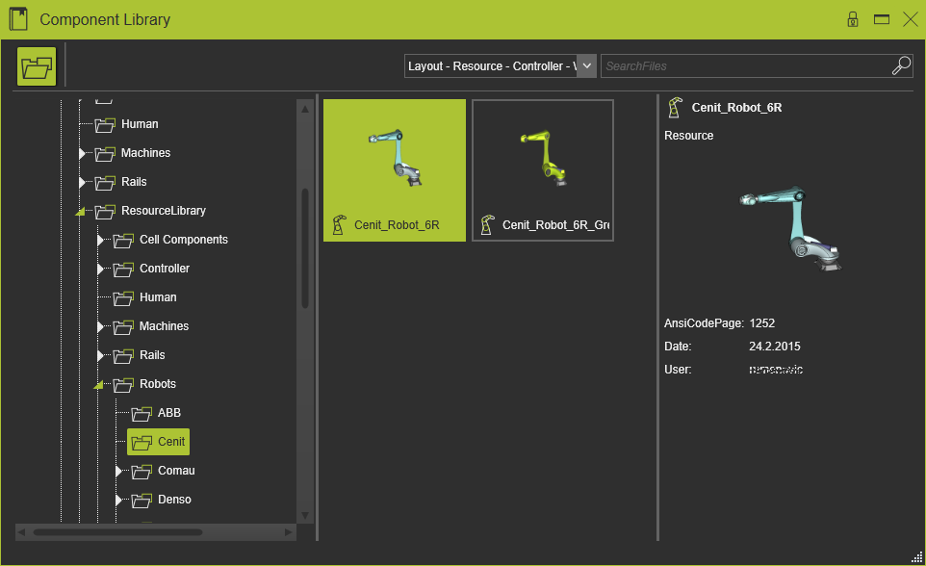This screenshot has width=926, height=566.
Task: Select the Cenit_Robot_6R_Gre thumbnail
Action: [x=542, y=169]
